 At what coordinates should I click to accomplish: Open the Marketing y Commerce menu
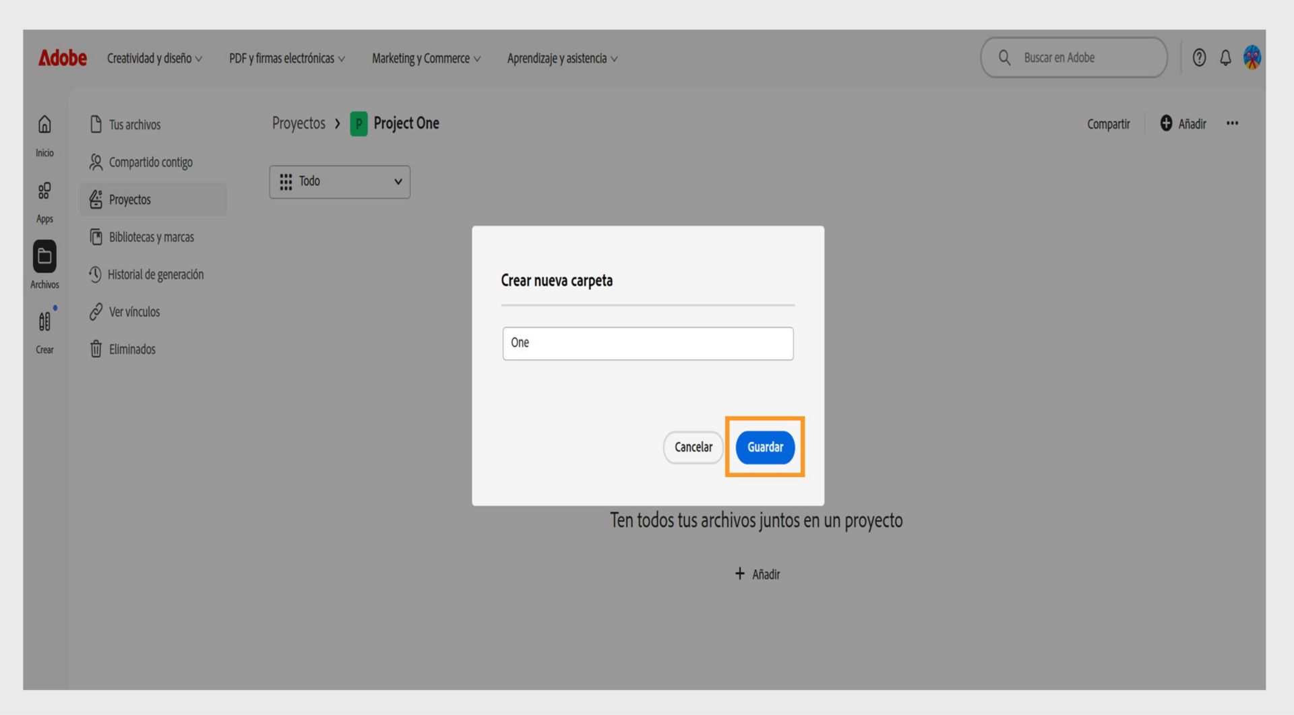point(425,58)
